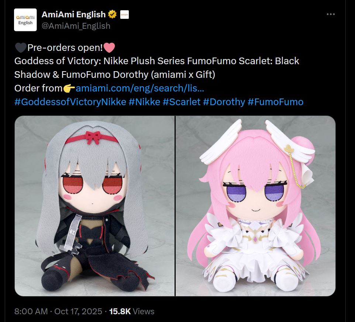Viewport: 355px width, 322px height.
Task: Click the 15.8K Views counter
Action: (132, 311)
